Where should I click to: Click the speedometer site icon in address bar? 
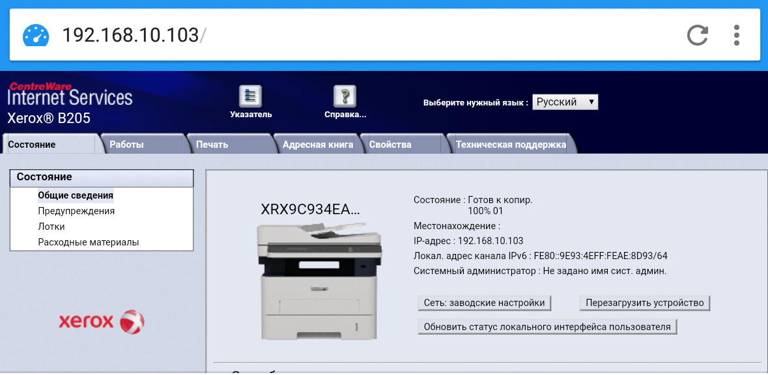coord(36,35)
